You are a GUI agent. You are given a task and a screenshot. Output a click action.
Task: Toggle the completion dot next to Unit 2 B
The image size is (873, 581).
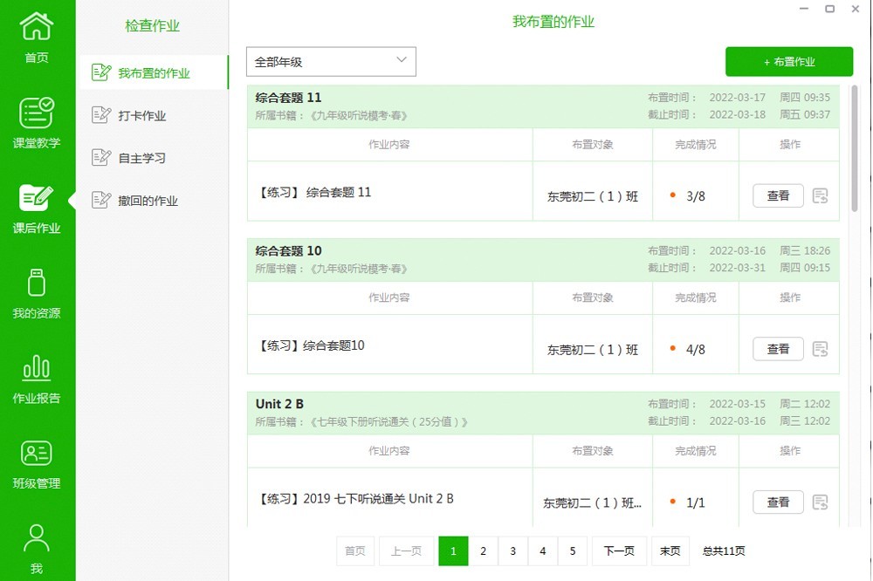click(671, 502)
